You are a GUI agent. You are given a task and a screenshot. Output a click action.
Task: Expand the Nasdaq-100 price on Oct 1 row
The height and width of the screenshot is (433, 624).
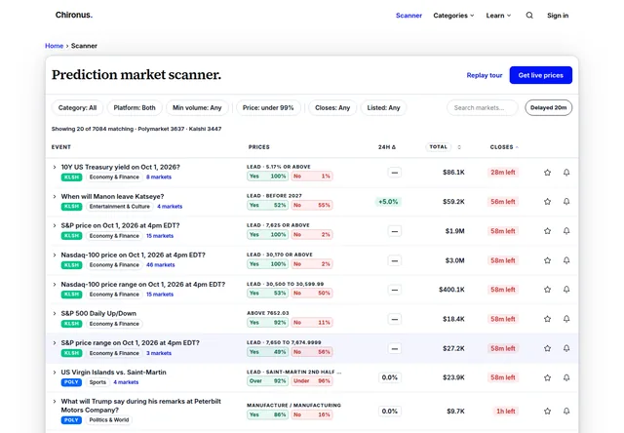55,256
